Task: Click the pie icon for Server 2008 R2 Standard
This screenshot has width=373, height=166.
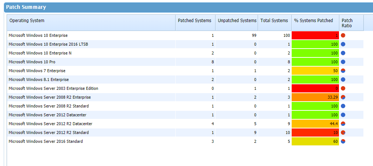Action: point(343,106)
